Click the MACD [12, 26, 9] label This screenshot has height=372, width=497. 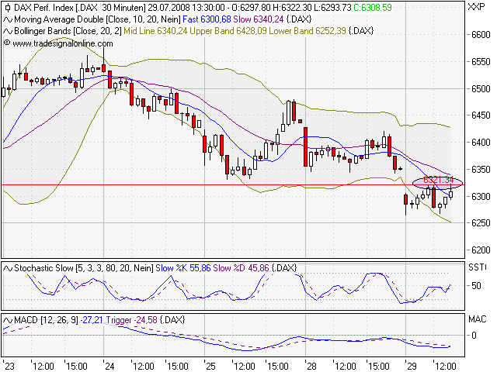46,320
